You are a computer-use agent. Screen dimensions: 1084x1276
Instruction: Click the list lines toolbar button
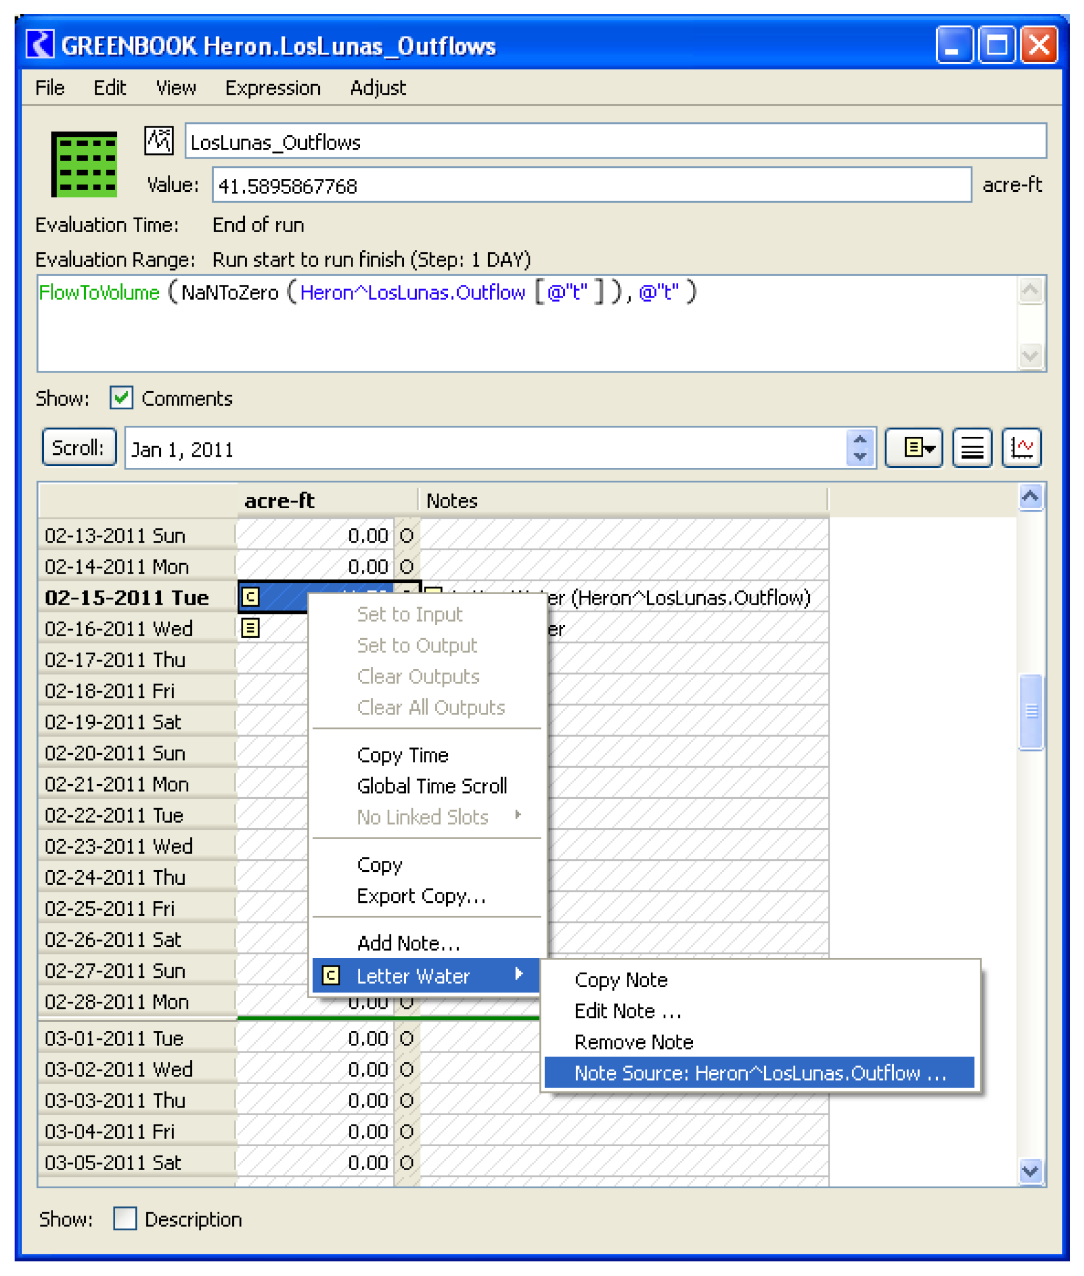(972, 447)
